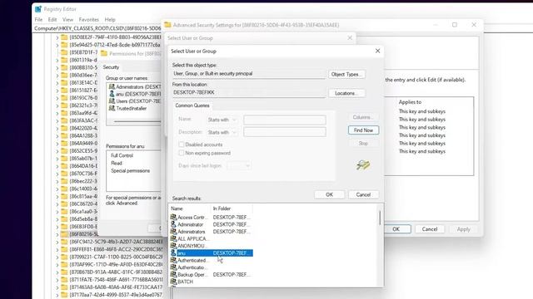
Task: Open the Description 'Starts with' dropdown
Action: pos(222,132)
